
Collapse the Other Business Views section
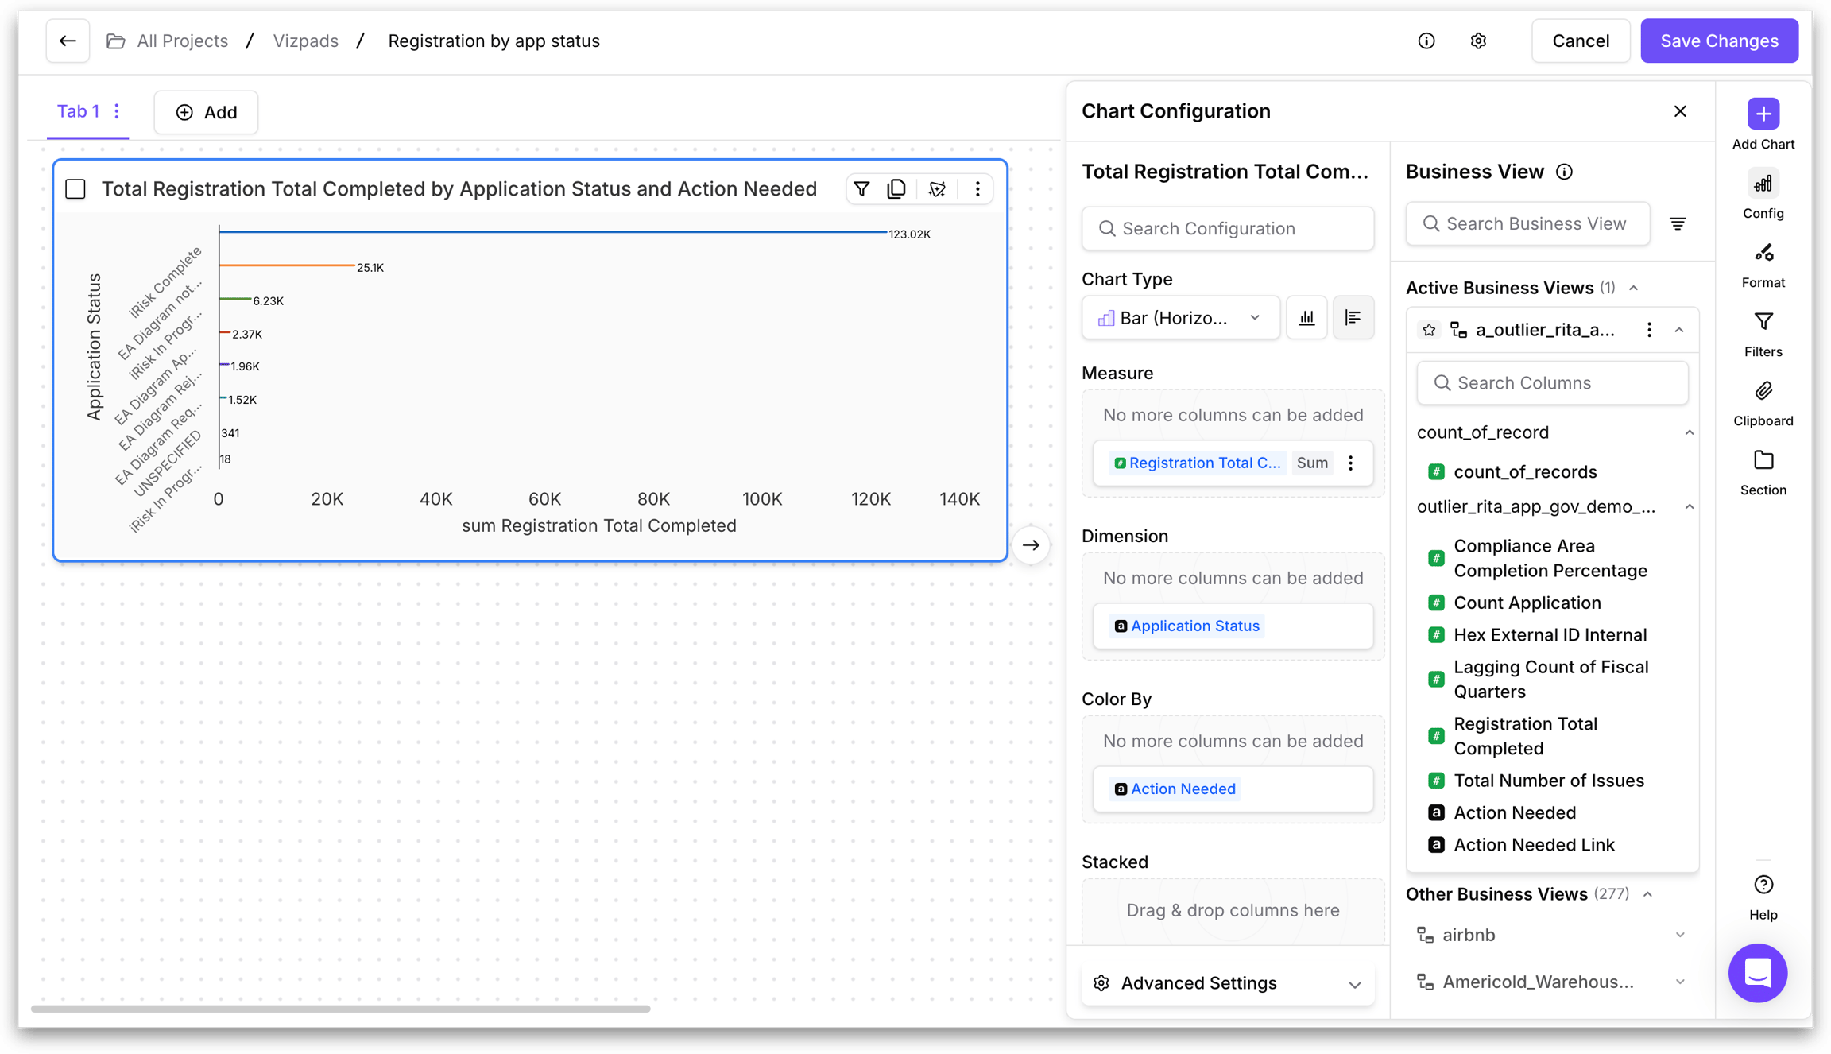click(x=1648, y=894)
